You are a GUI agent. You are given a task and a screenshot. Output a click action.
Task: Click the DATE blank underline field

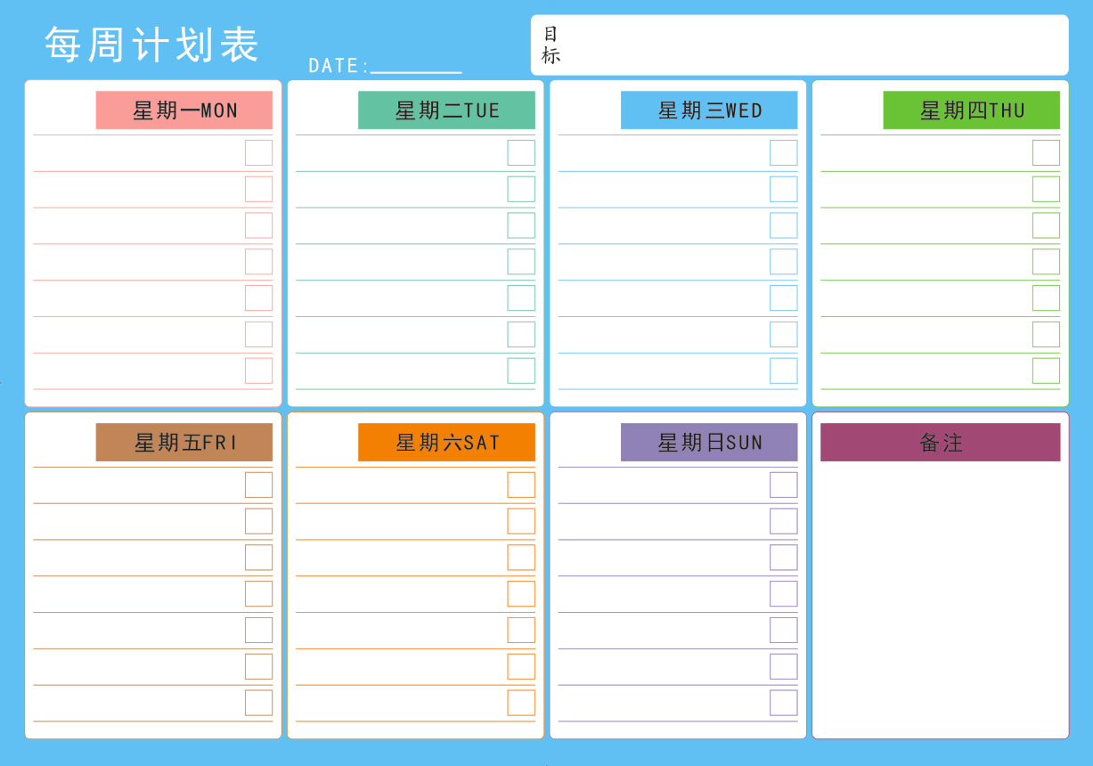[x=416, y=66]
